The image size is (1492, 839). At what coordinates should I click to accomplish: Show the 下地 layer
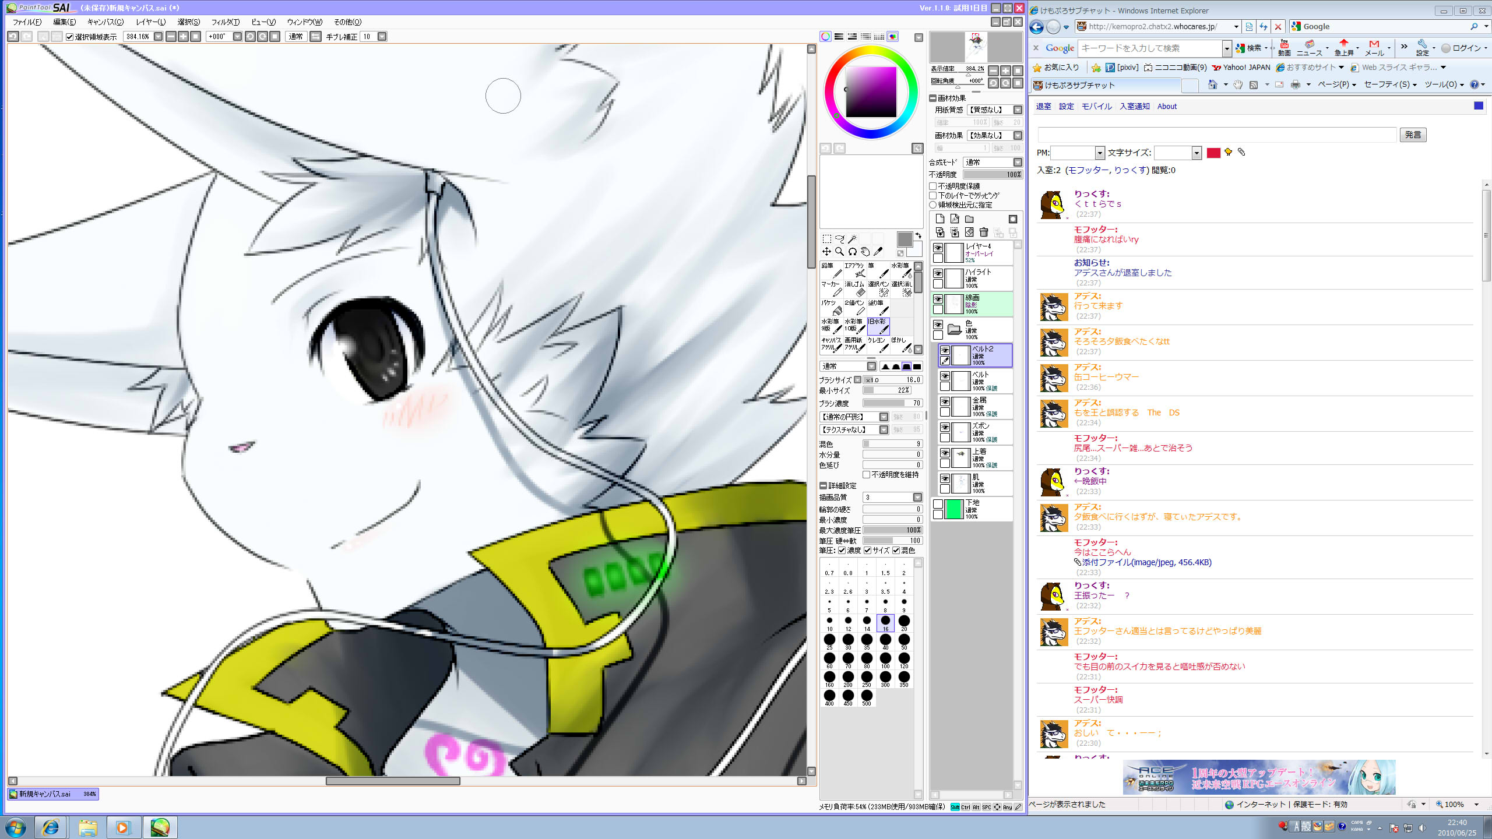[x=938, y=505]
